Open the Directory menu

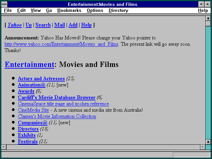click(119, 10)
